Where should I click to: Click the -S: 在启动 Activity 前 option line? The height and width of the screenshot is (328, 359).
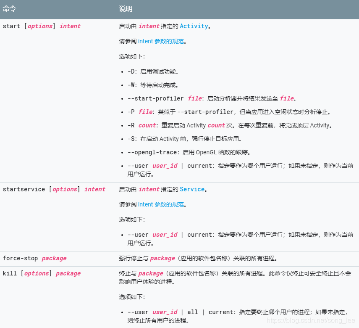pyautogui.click(x=185, y=139)
